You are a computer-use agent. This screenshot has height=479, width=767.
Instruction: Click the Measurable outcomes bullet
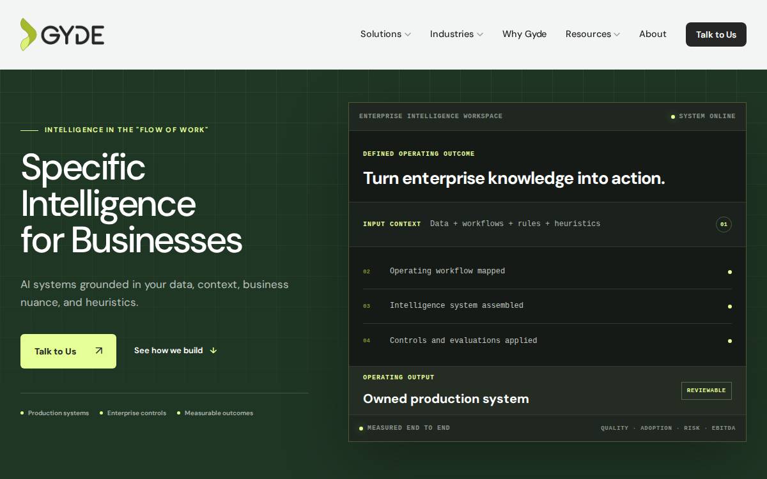215,413
